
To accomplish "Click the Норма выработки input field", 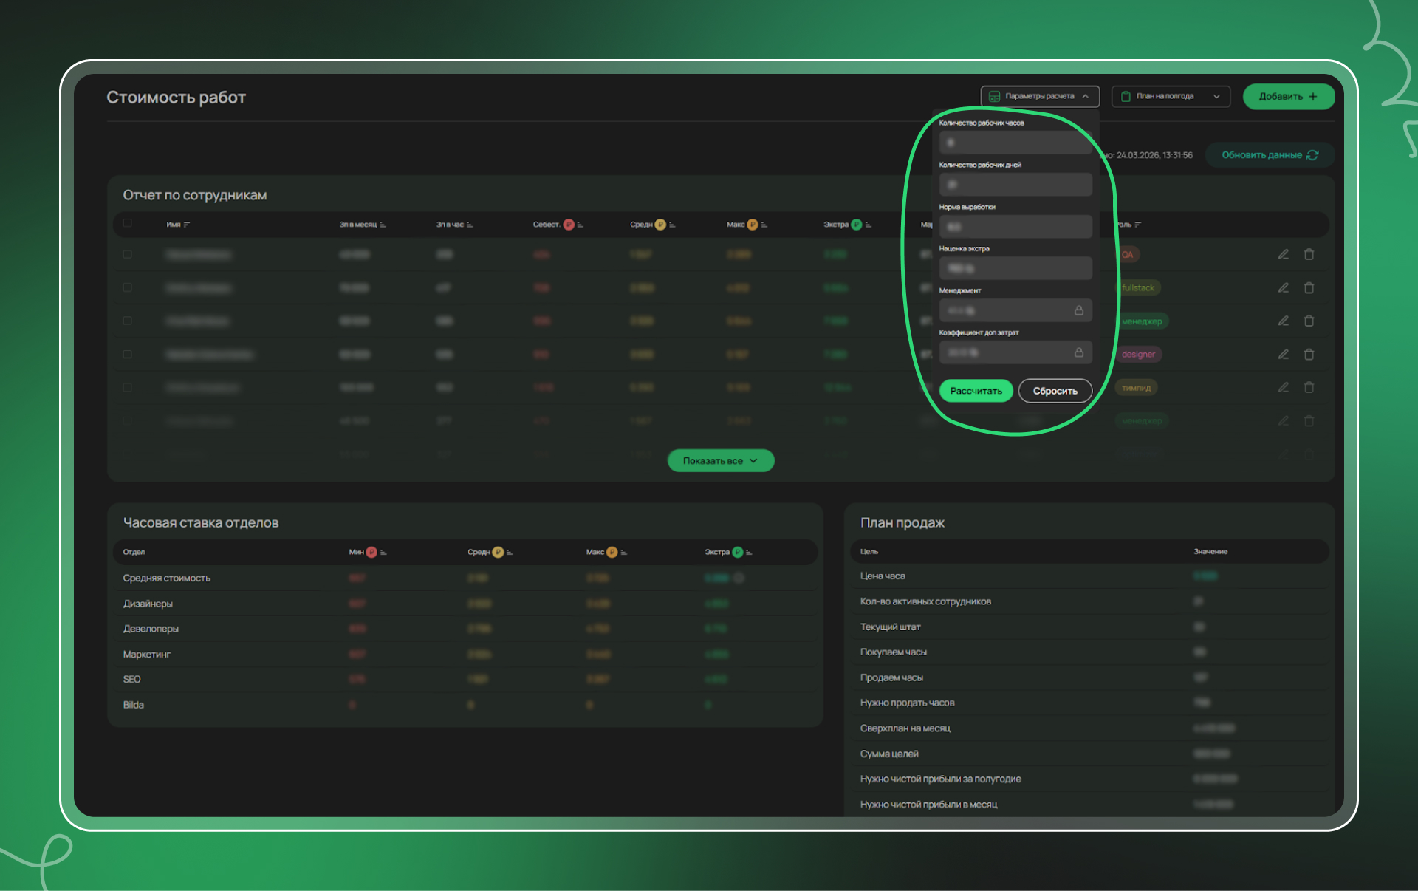I will (1015, 227).
